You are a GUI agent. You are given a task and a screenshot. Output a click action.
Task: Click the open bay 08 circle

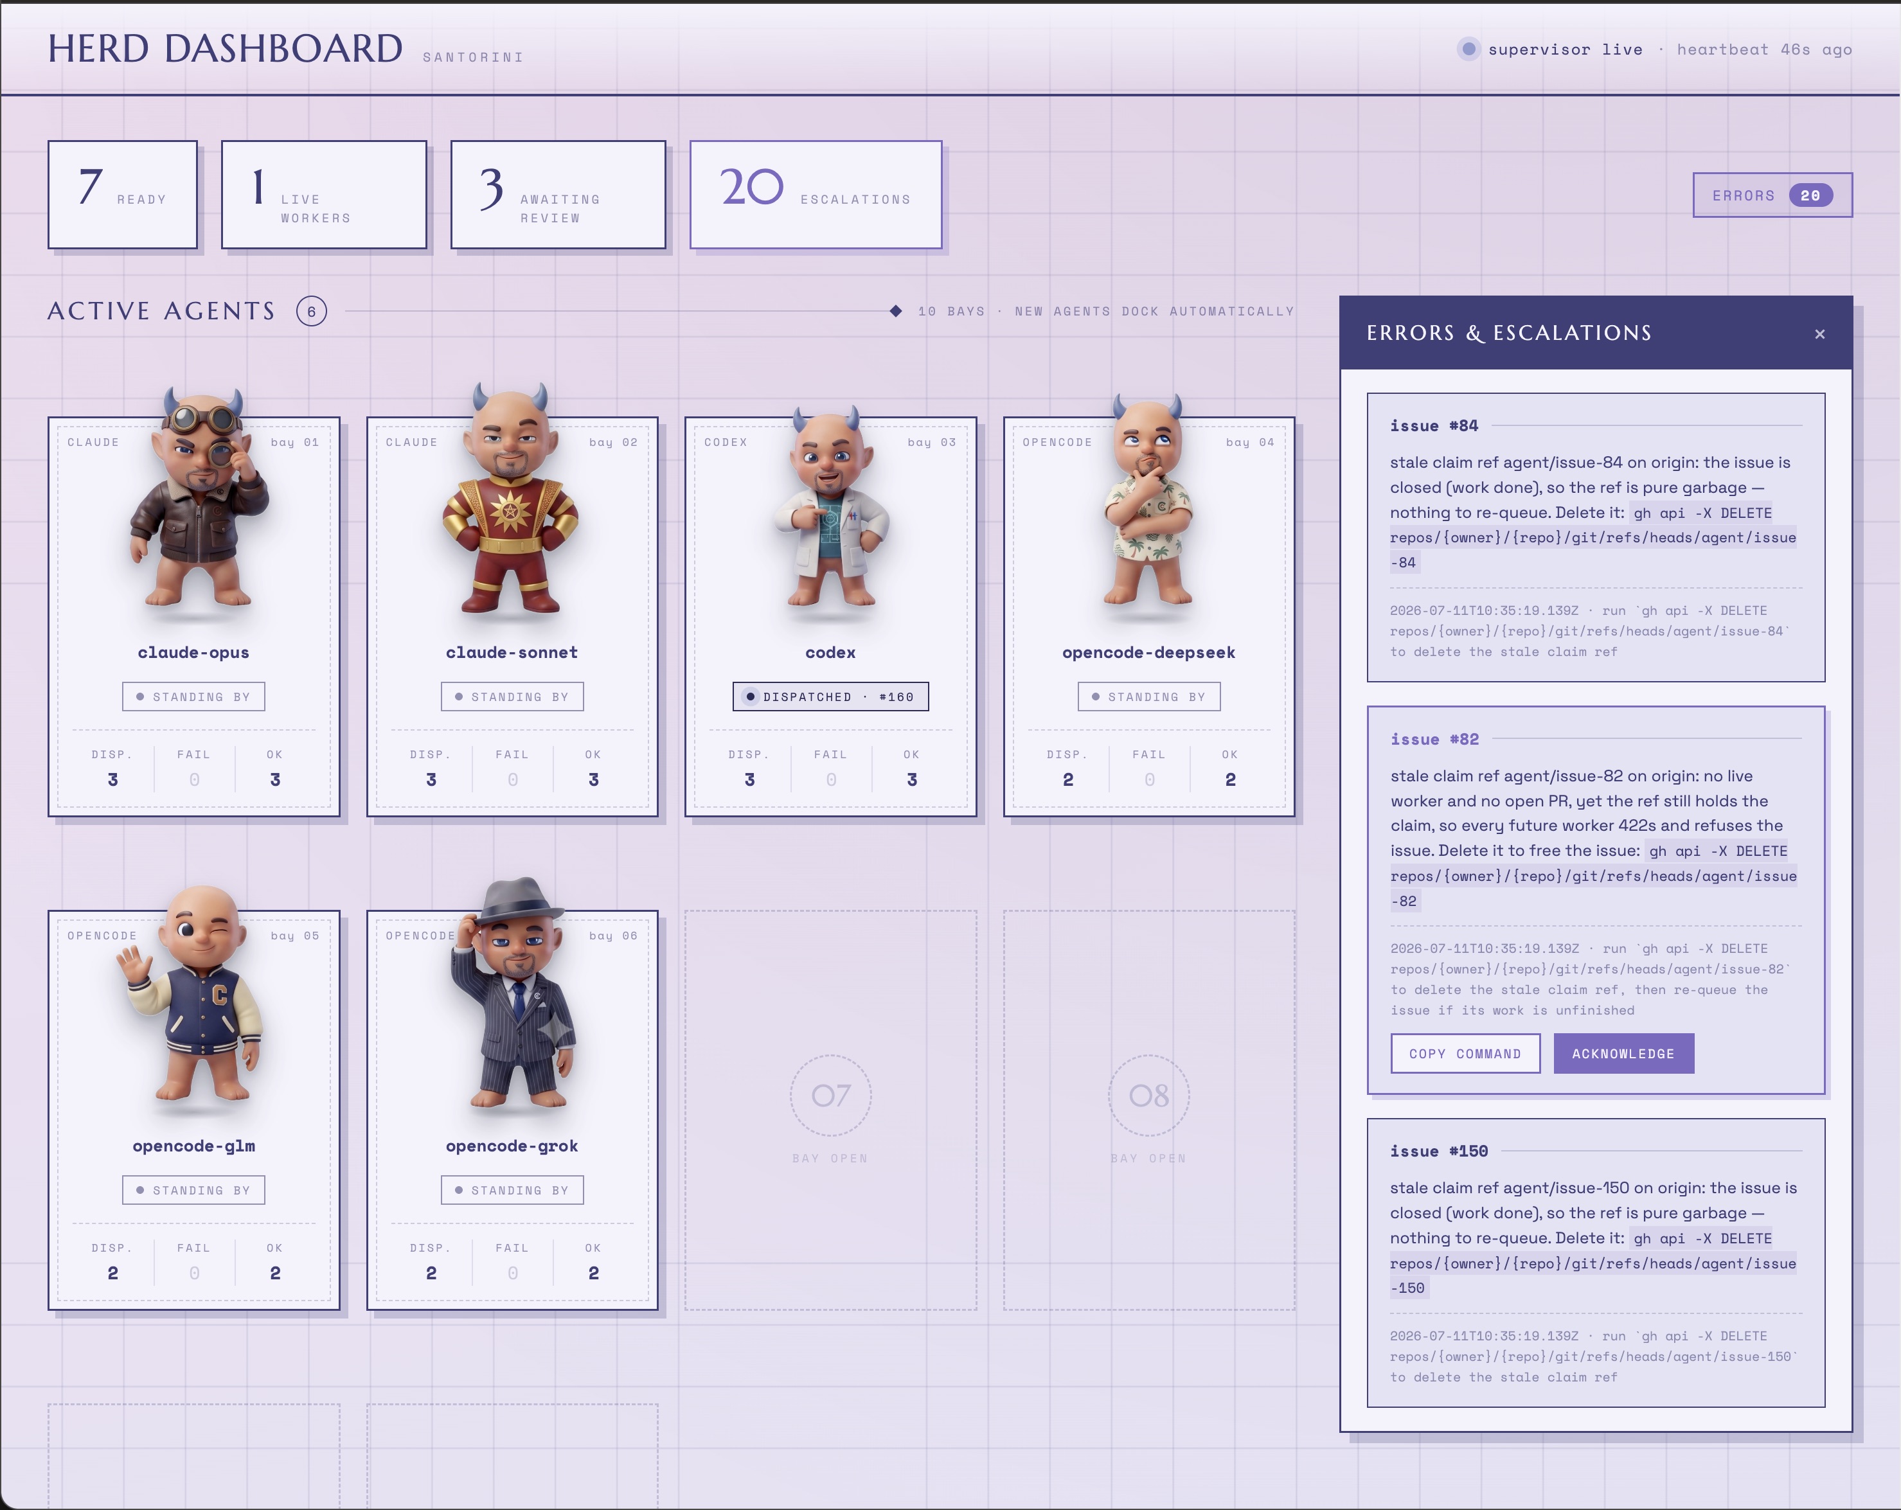point(1149,1096)
